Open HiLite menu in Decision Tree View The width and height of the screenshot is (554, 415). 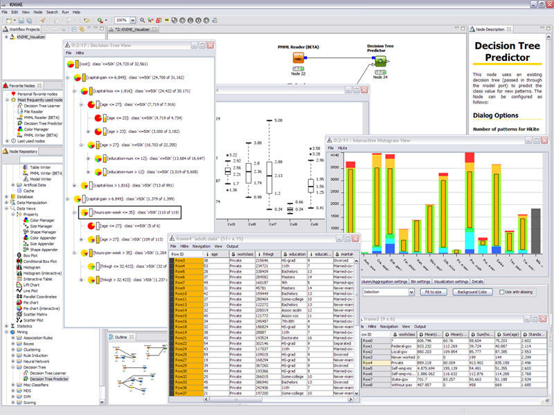coord(80,53)
